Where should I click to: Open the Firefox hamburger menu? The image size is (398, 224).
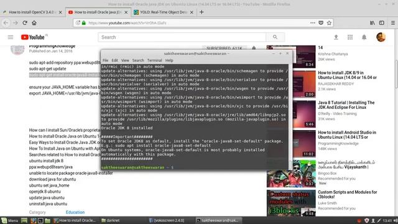(x=393, y=23)
